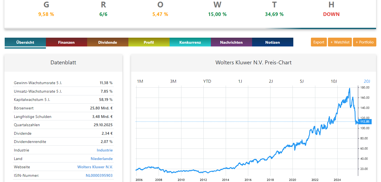
Task: Set chart range to 1M
Action: click(x=140, y=81)
